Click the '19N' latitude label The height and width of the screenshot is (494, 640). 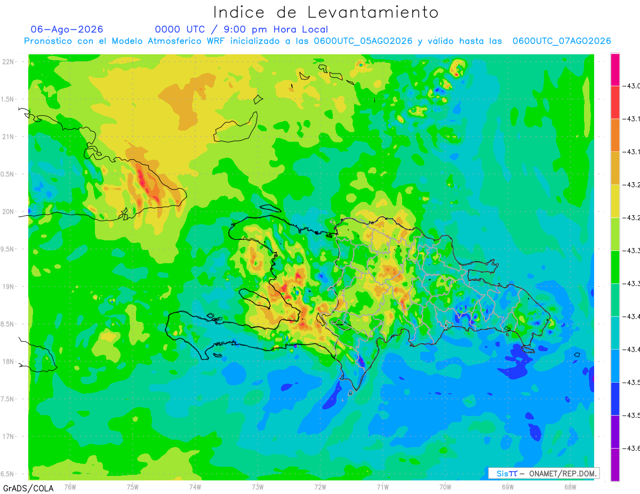pyautogui.click(x=9, y=287)
